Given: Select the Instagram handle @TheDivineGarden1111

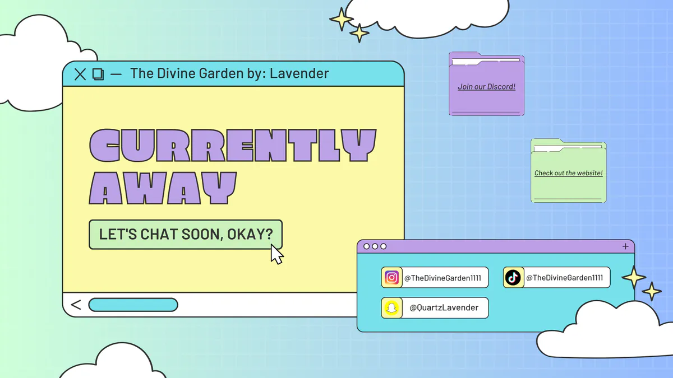Looking at the screenshot, I should point(442,278).
